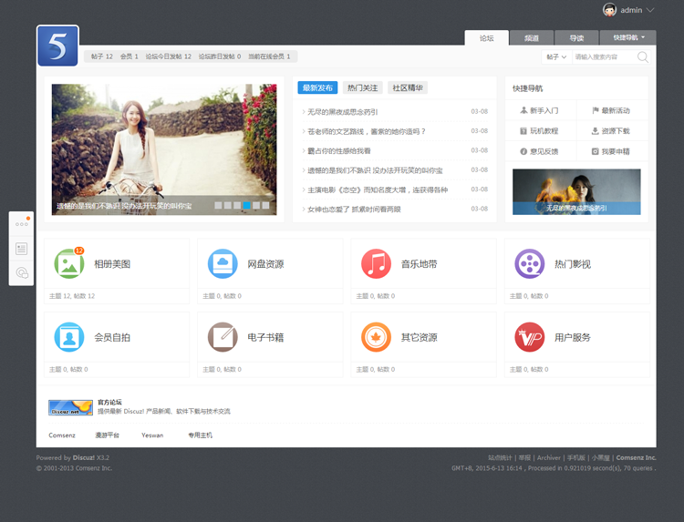Open the 用户服务 VIP icon

pyautogui.click(x=529, y=337)
